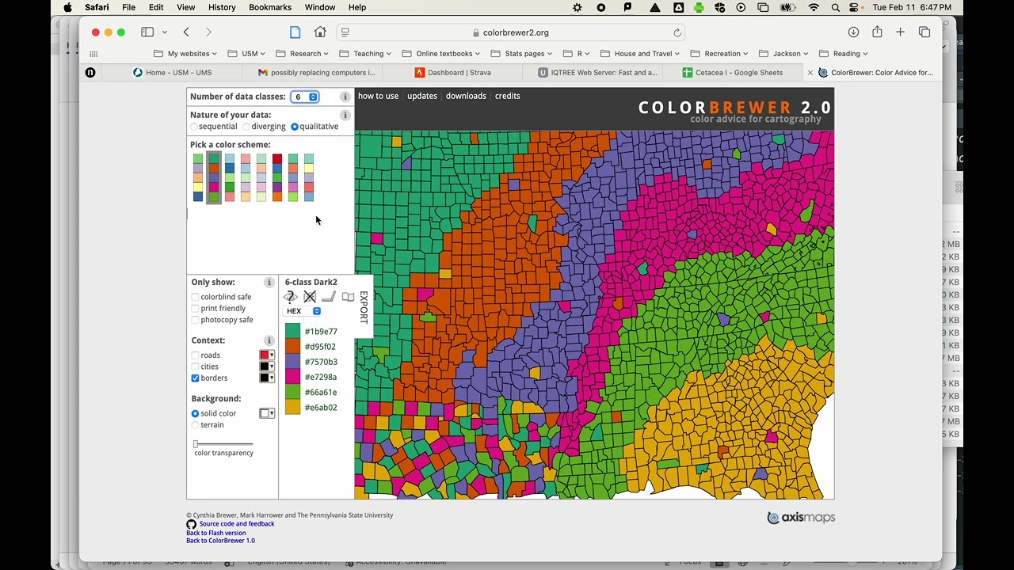
Task: Click the laptop LCD friendly indicator icon
Action: (329, 297)
